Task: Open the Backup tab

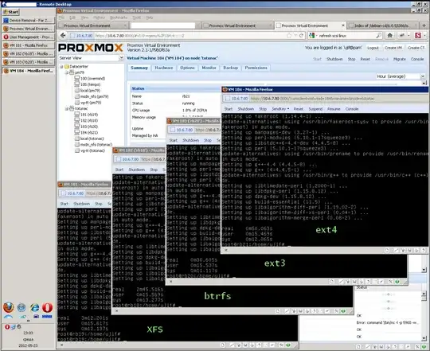Action: [x=231, y=68]
